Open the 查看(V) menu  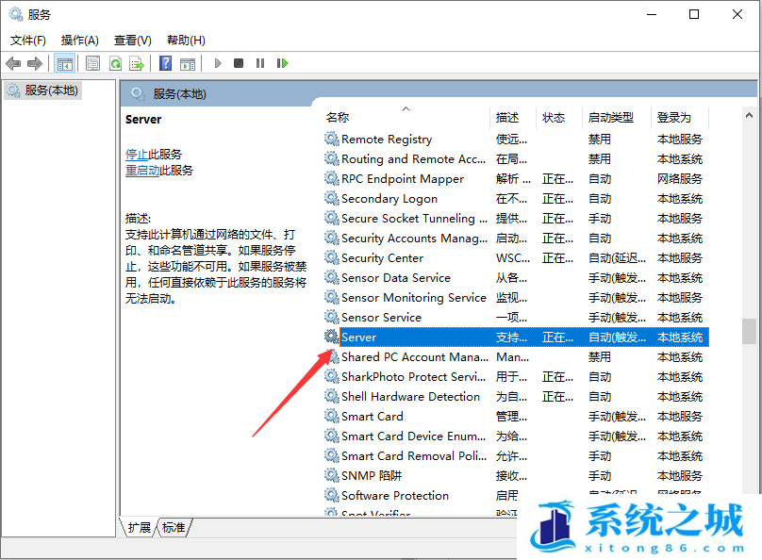point(133,41)
